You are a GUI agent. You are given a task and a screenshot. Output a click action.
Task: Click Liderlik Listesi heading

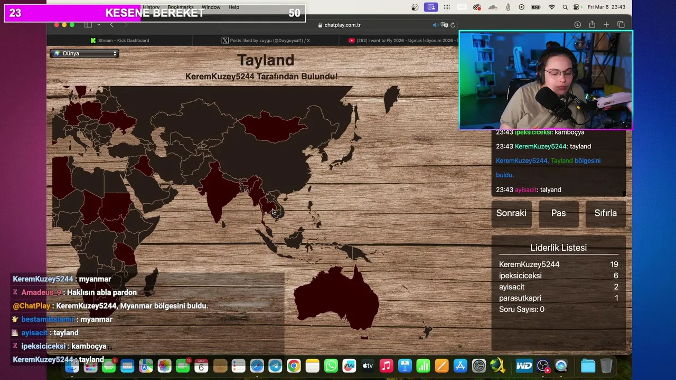(x=558, y=248)
